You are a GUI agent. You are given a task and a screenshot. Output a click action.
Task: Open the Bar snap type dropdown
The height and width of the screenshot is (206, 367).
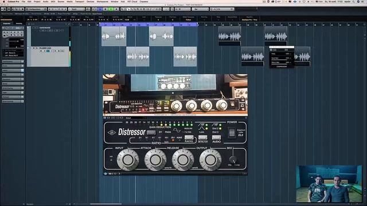pyautogui.click(x=200, y=9)
